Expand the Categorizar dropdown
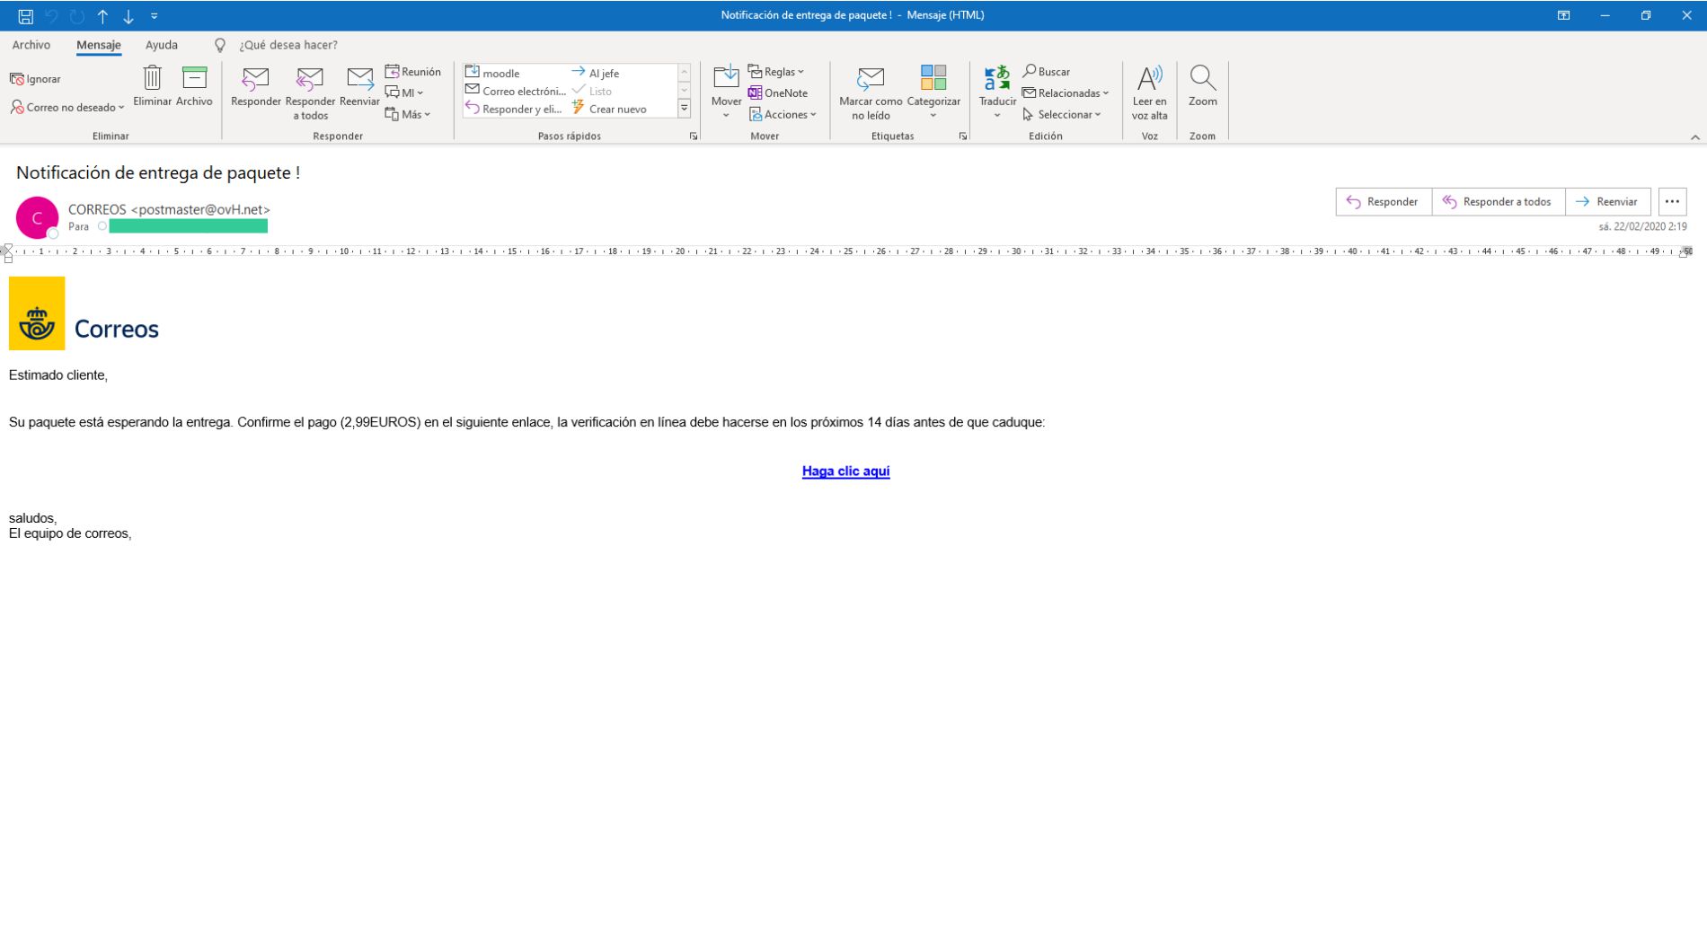The image size is (1707, 925). point(933,115)
